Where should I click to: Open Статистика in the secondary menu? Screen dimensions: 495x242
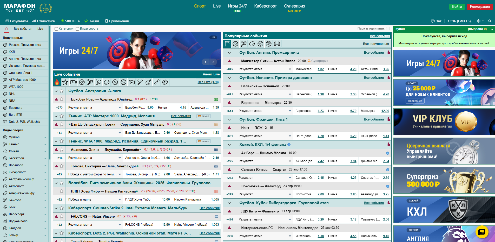(x=43, y=21)
